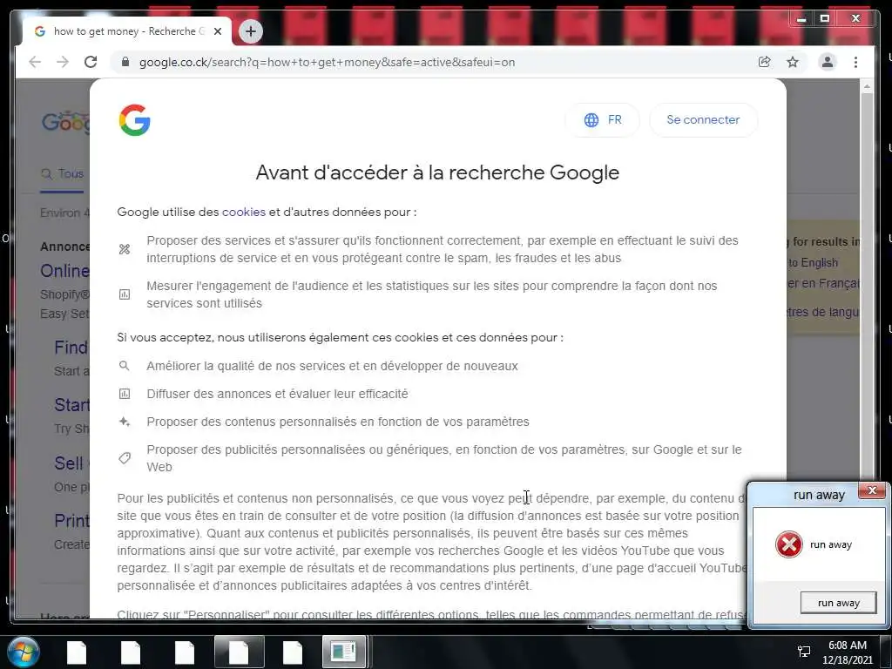Click the background Google logo

tap(65, 122)
